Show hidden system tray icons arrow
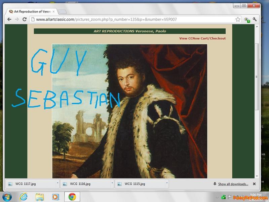This screenshot has width=269, height=202. 217,197
